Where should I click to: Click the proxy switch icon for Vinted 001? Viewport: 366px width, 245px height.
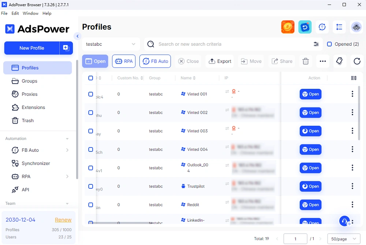click(x=227, y=92)
